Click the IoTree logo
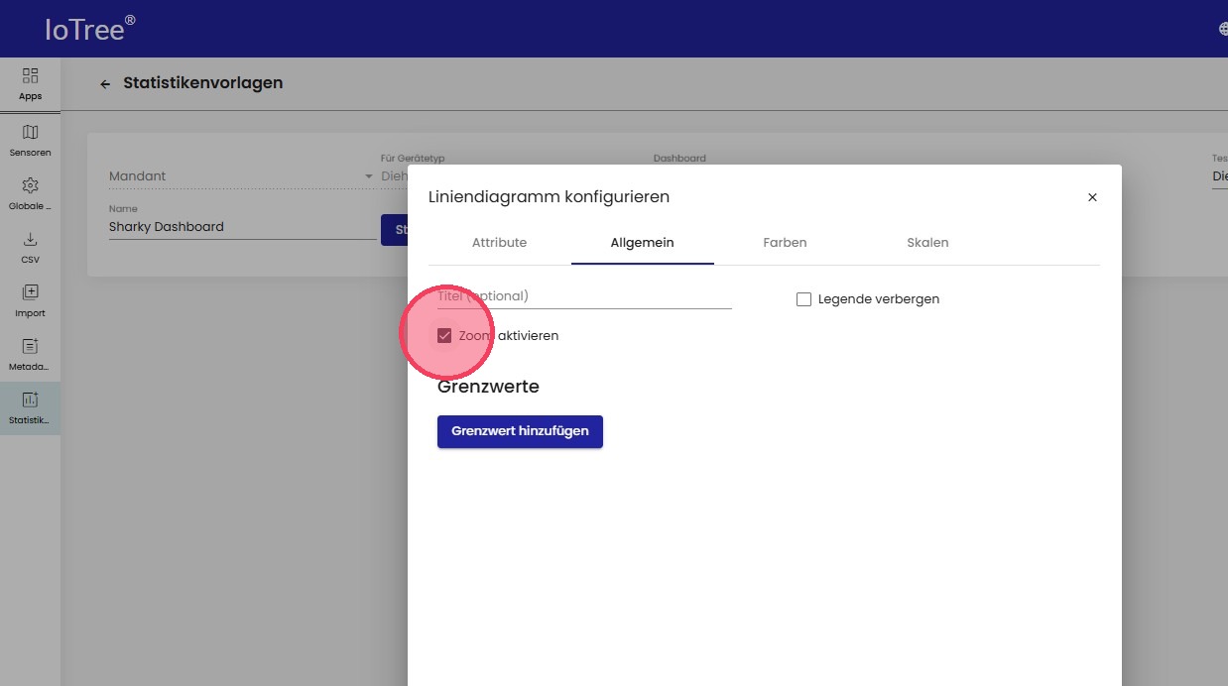Screen dimensions: 1228x686 (89, 29)
